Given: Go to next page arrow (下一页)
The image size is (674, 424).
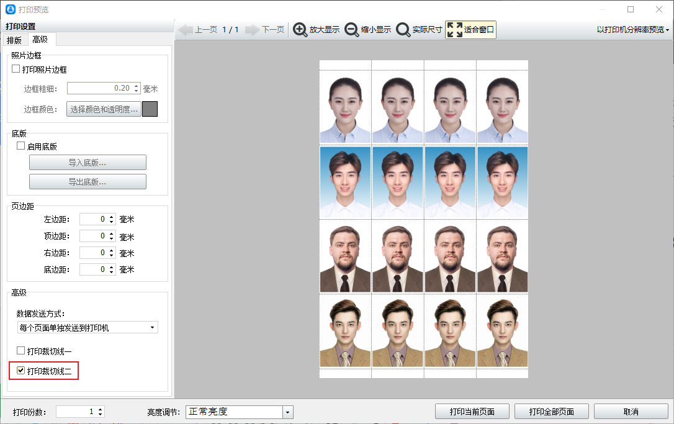Looking at the screenshot, I should point(252,30).
